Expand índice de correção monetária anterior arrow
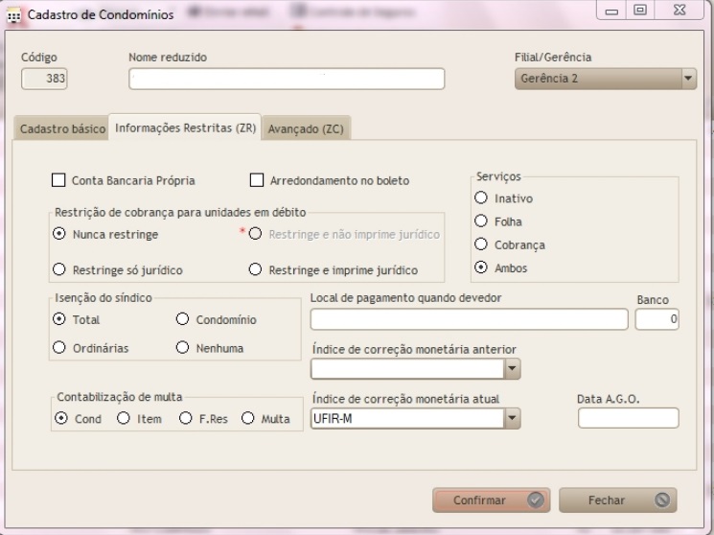Image resolution: width=714 pixels, height=535 pixels. coord(512,369)
